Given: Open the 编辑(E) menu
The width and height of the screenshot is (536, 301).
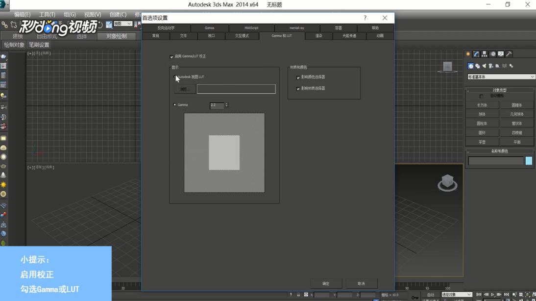Looking at the screenshot, I should pyautogui.click(x=22, y=14).
